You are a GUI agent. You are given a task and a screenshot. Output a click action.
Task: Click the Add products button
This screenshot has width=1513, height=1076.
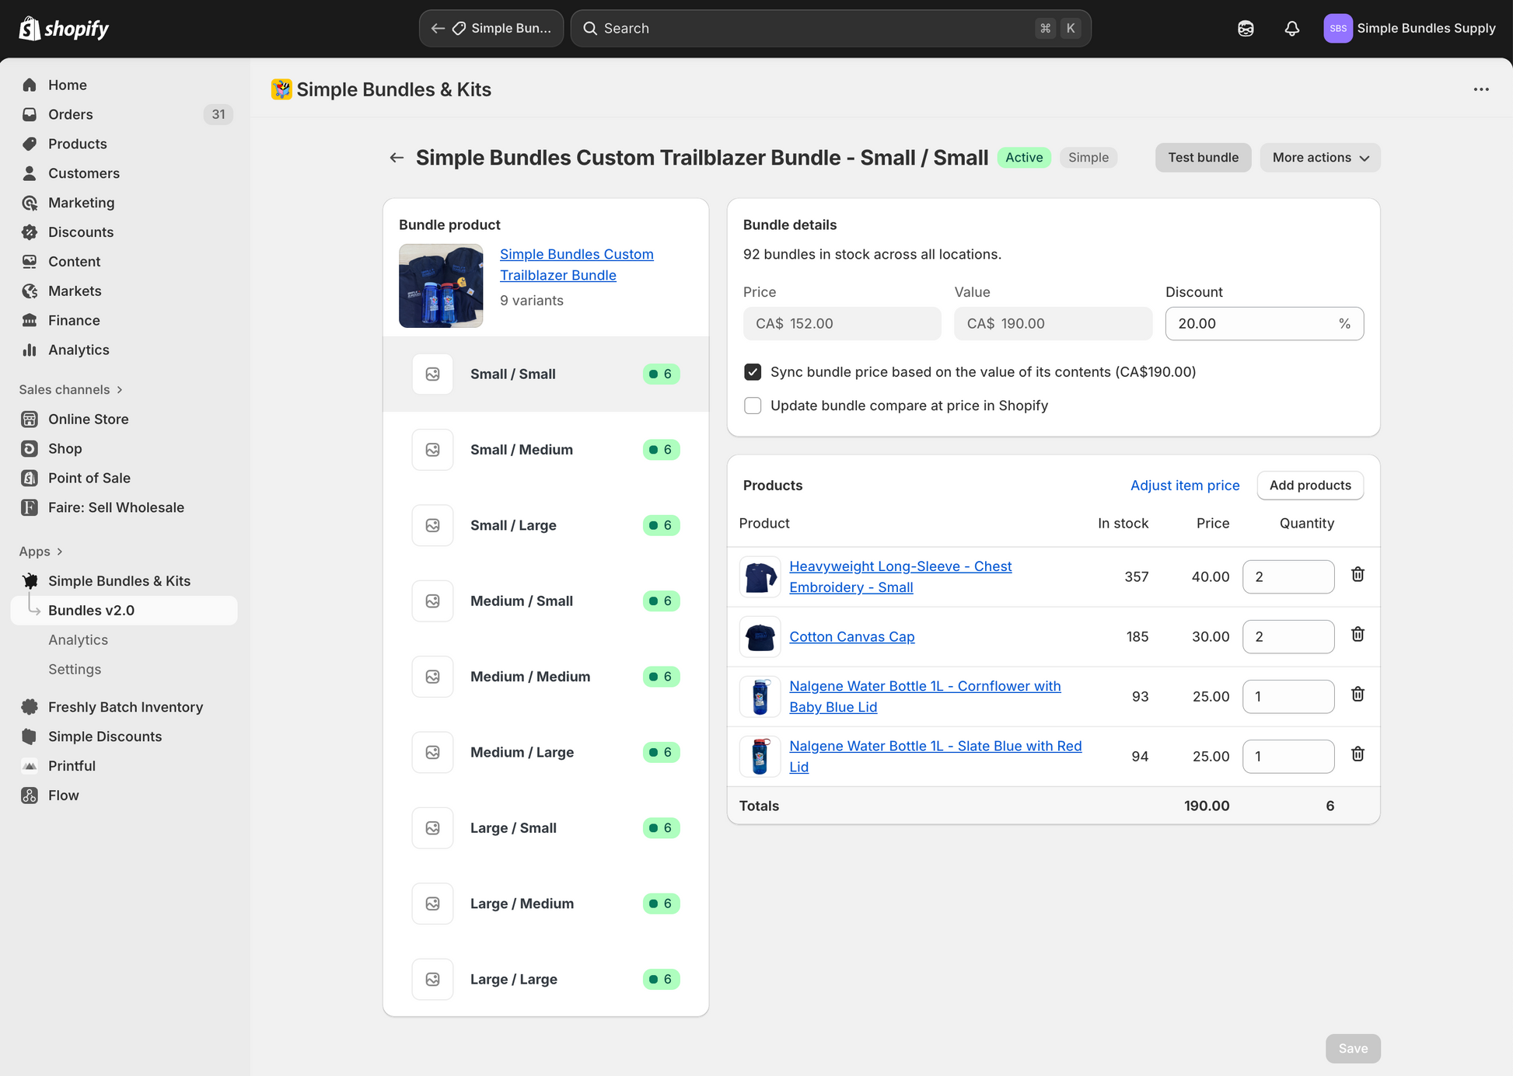click(x=1310, y=486)
